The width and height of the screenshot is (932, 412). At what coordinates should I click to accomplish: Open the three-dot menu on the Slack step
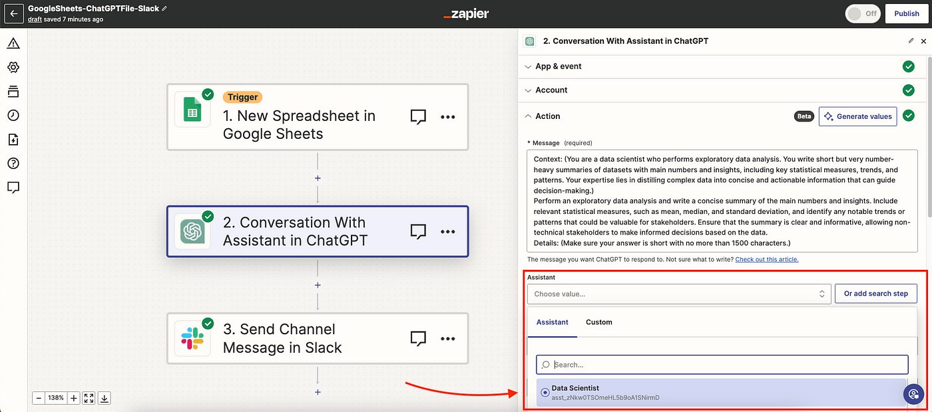[447, 338]
